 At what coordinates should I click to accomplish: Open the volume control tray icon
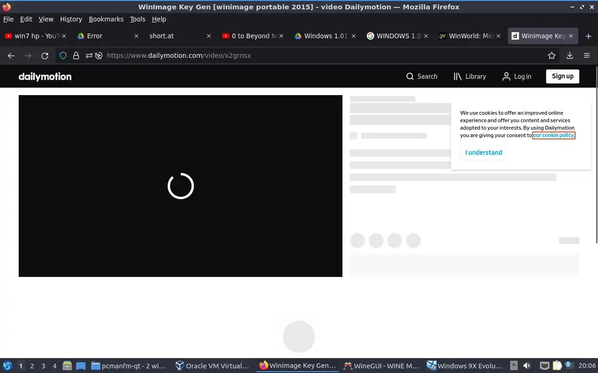527,366
